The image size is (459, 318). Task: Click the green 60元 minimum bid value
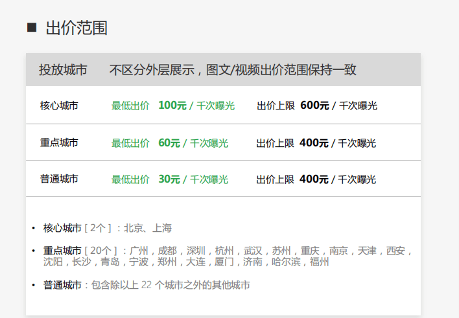(169, 142)
